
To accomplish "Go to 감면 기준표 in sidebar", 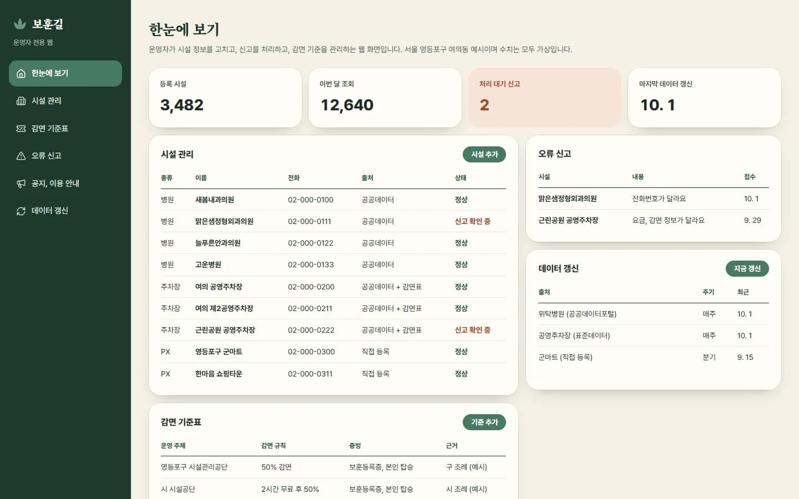I will 65,129.
